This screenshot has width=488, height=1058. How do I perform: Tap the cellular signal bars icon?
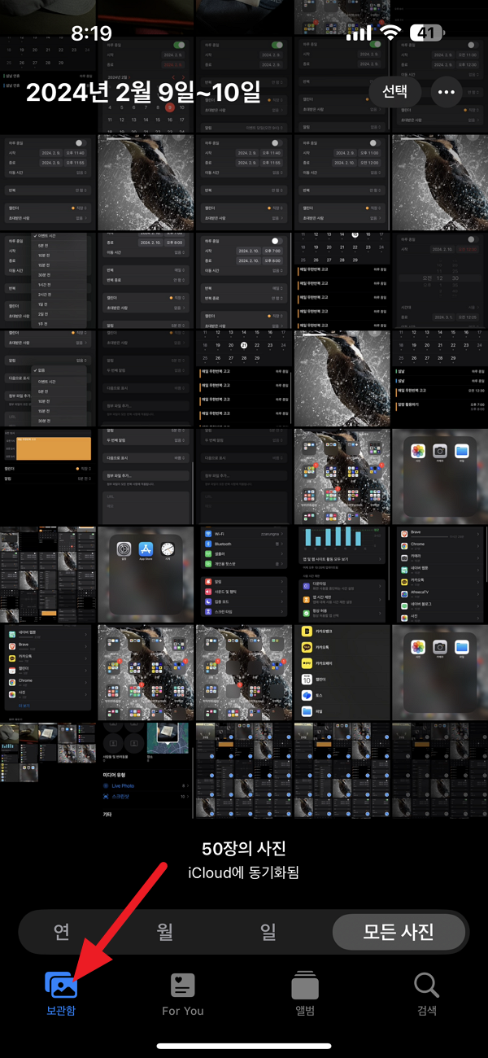click(x=358, y=33)
